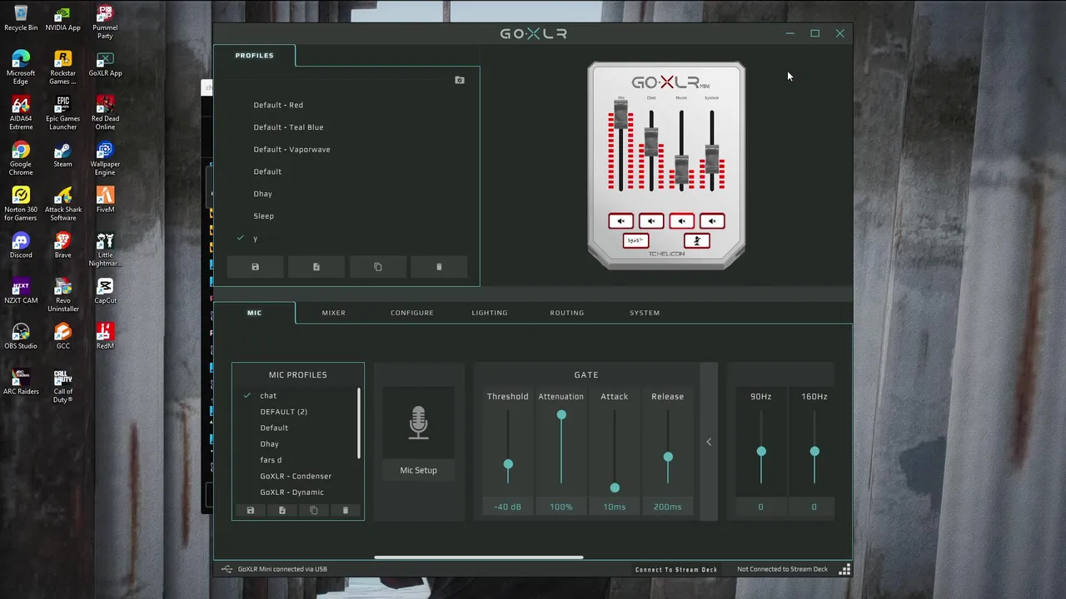Click Connect To Stream Deck button

coord(676,570)
